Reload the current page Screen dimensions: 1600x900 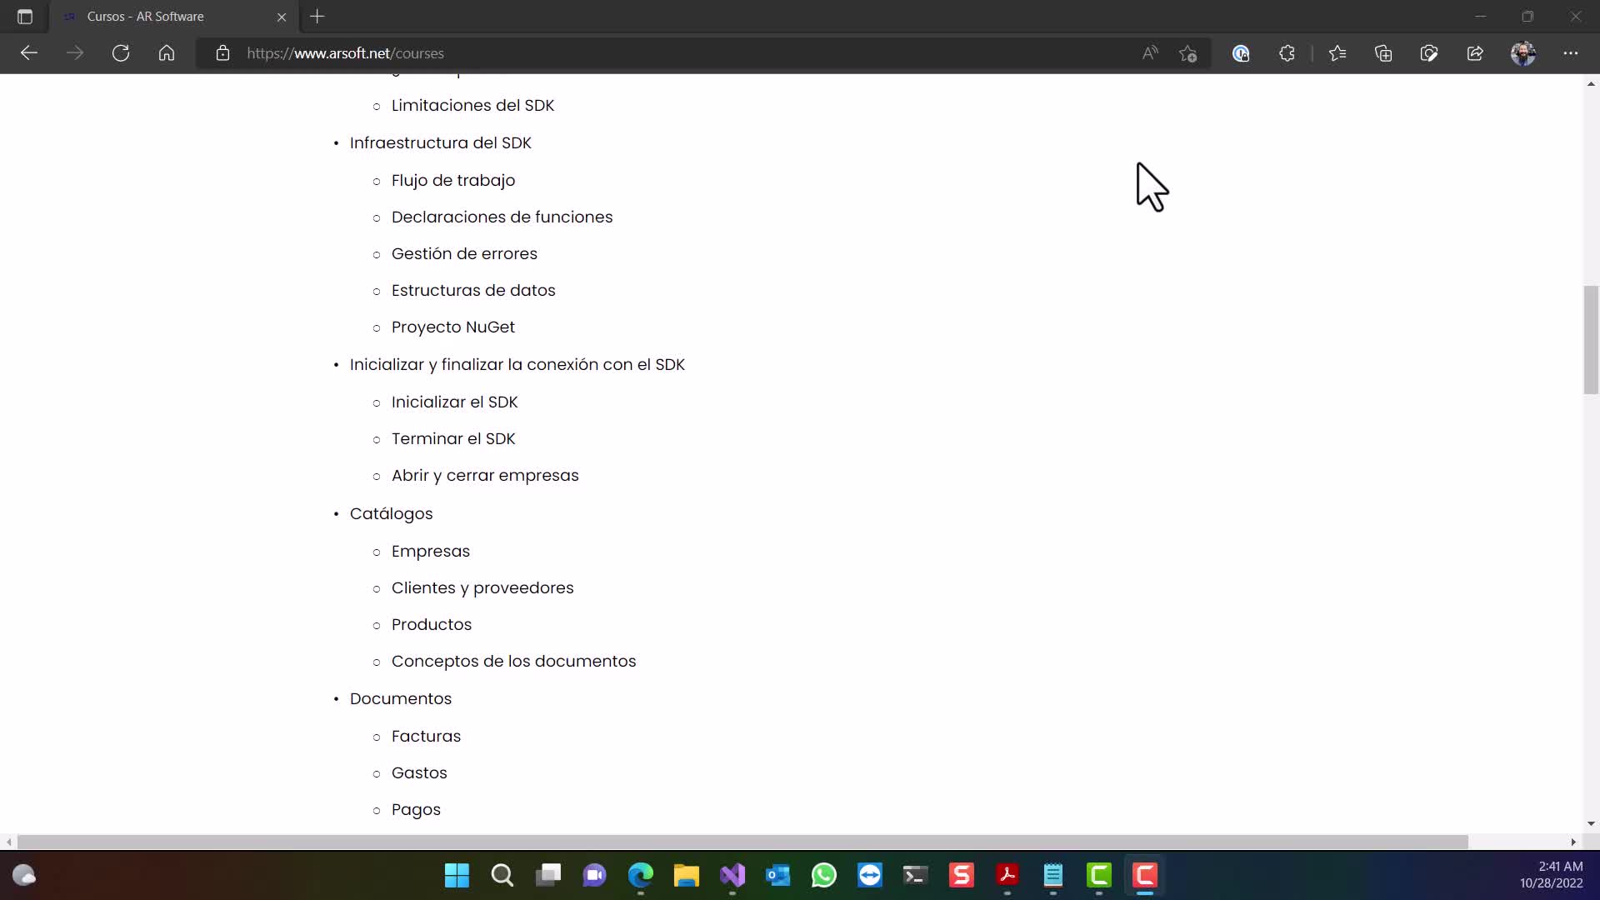(x=121, y=53)
